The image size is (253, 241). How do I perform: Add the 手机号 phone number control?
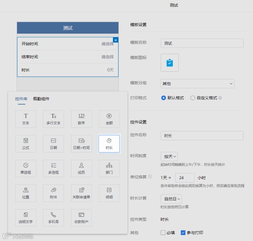(53, 218)
